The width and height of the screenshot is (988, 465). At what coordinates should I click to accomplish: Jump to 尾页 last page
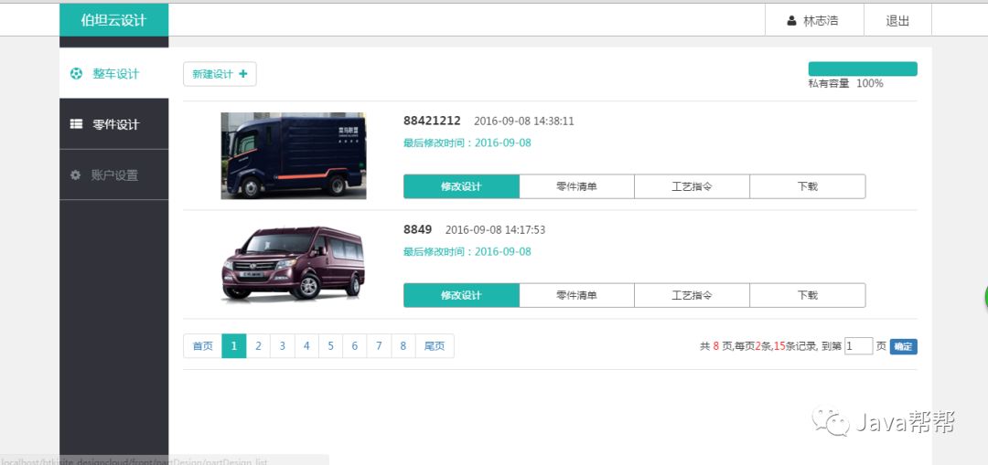tap(435, 346)
